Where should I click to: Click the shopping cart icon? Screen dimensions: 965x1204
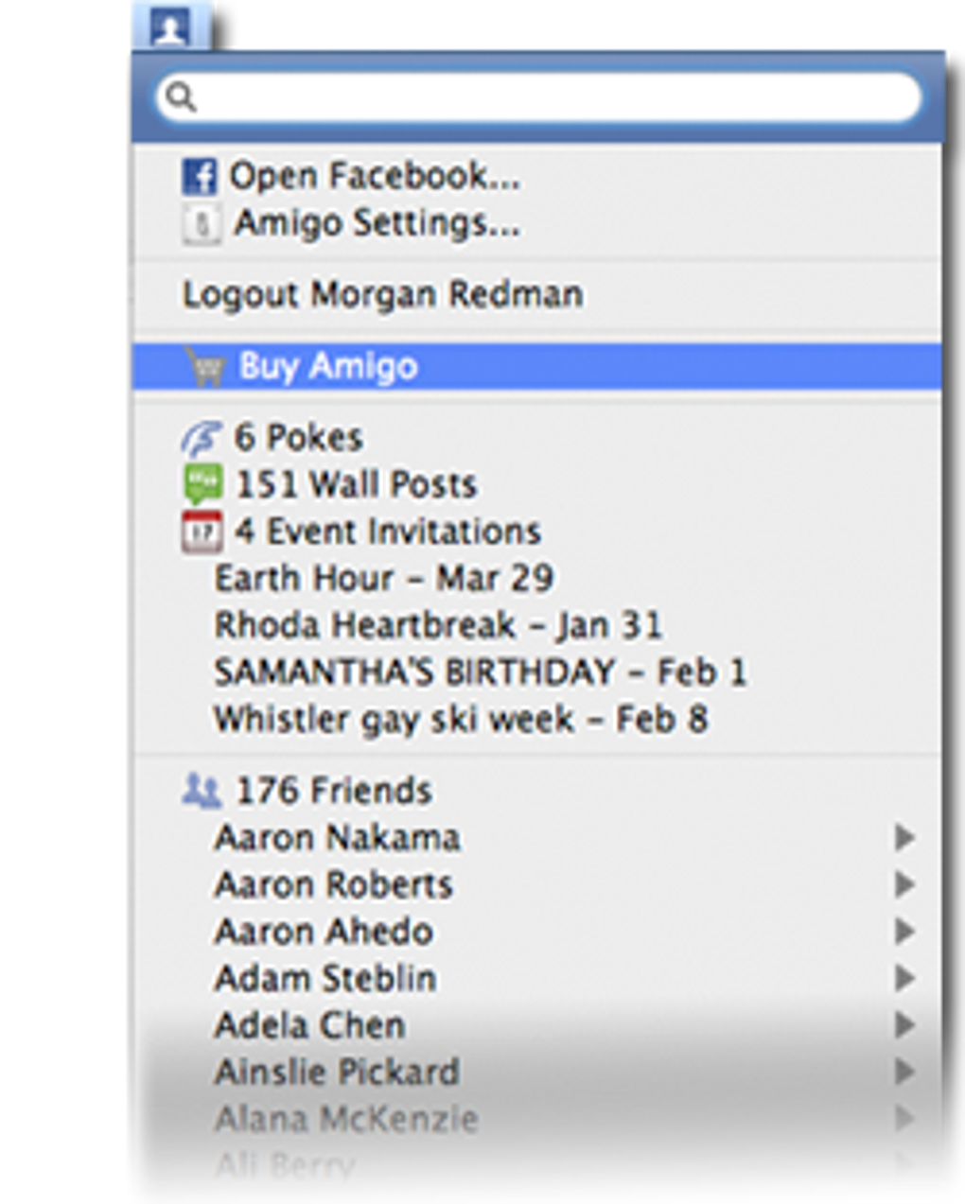tap(204, 366)
